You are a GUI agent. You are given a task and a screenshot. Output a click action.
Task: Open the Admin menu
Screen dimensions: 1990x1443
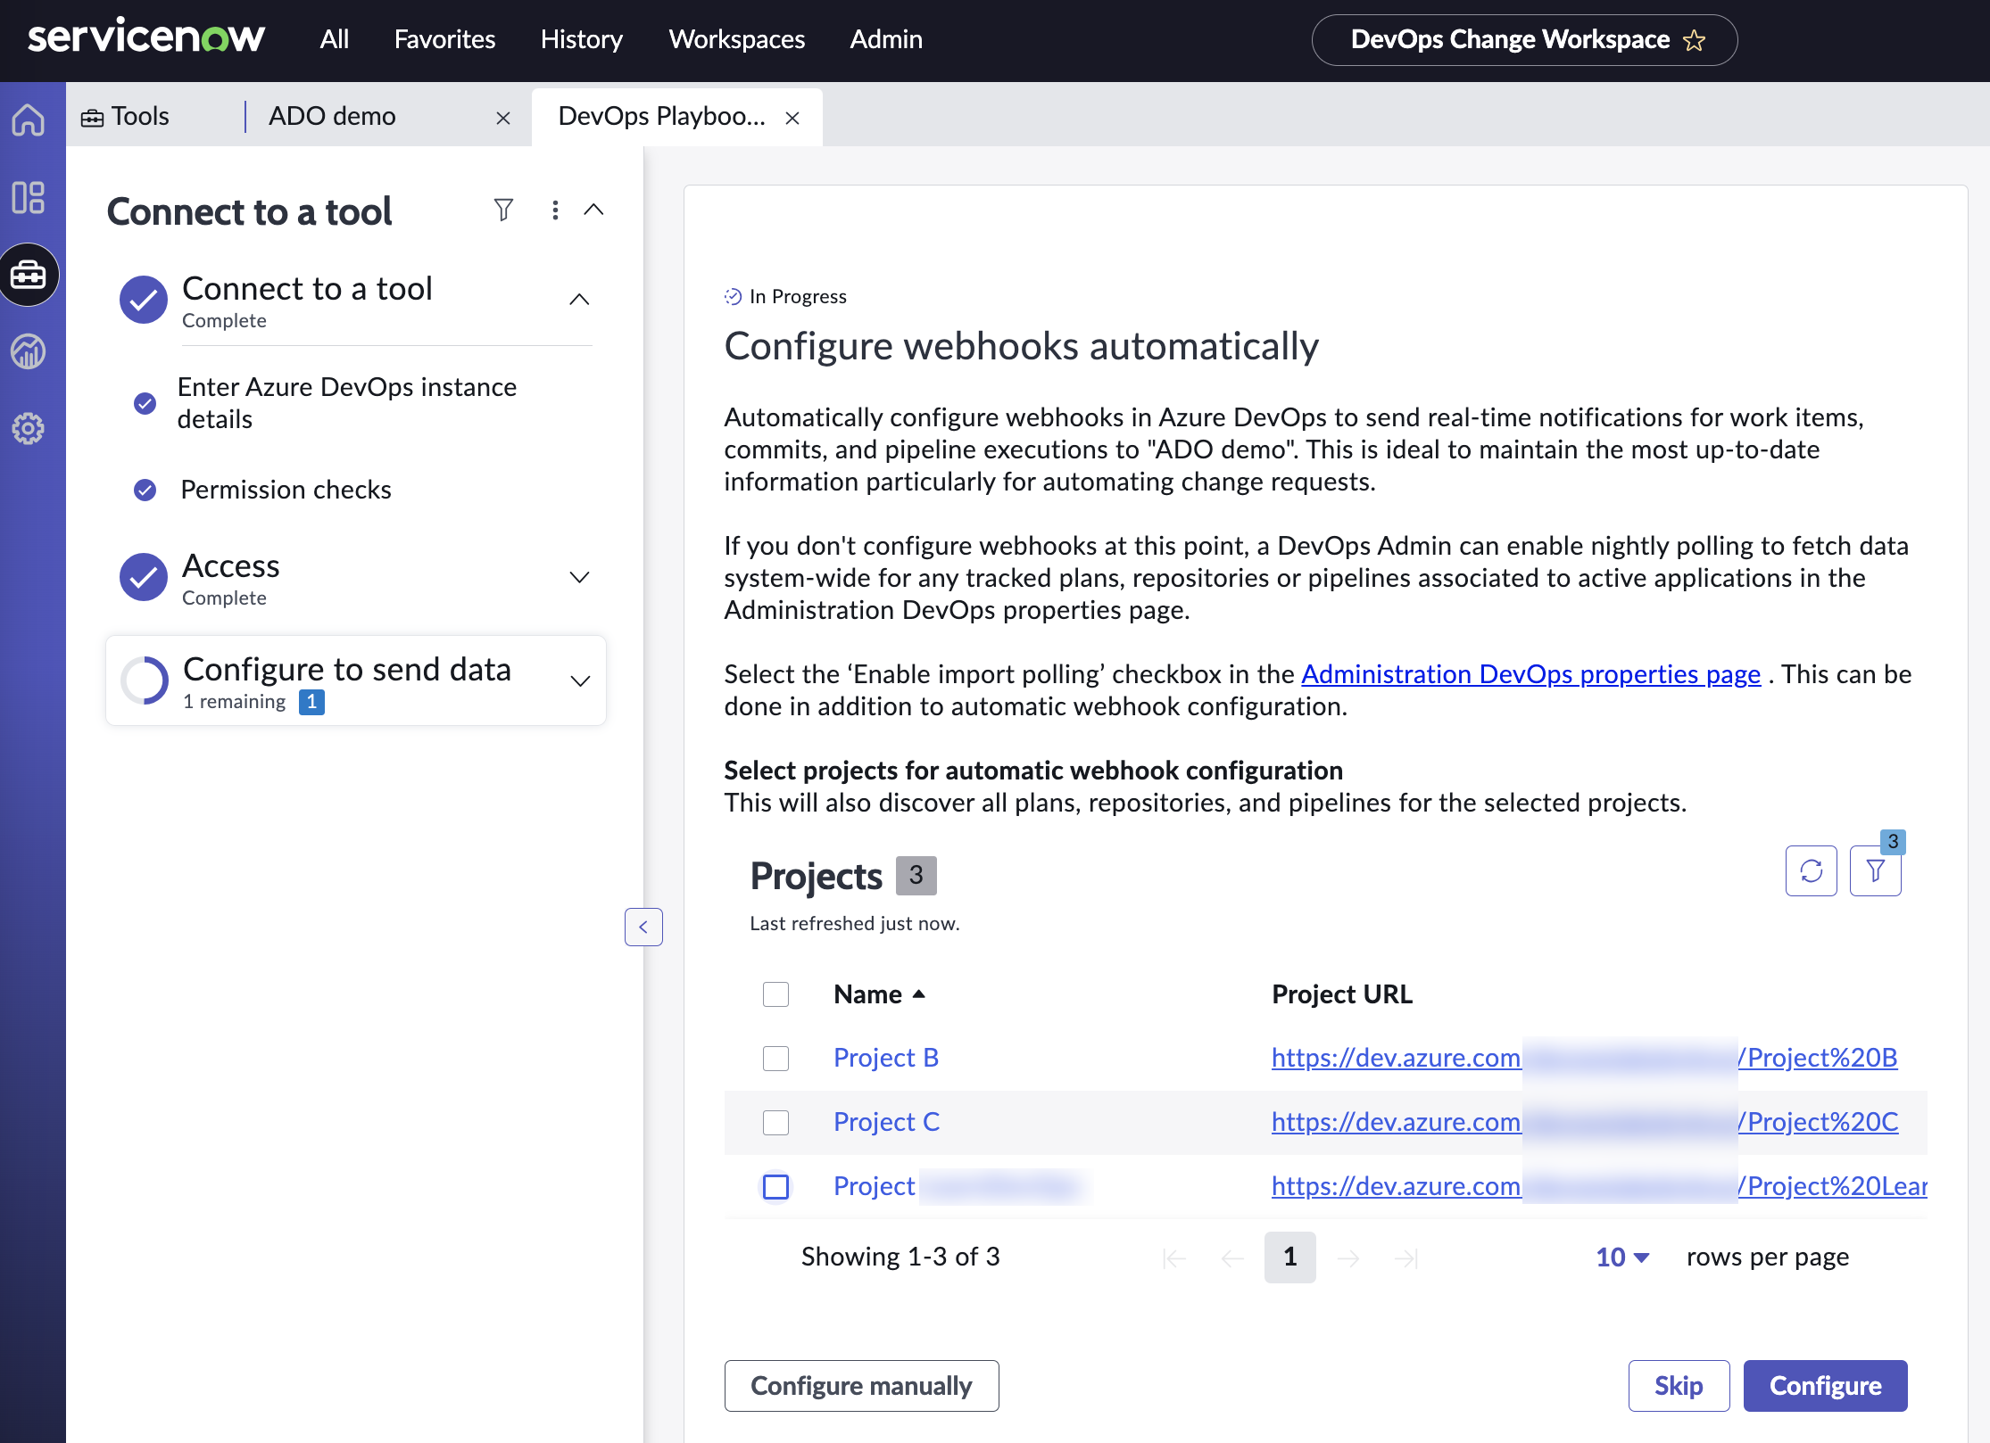pyautogui.click(x=886, y=39)
